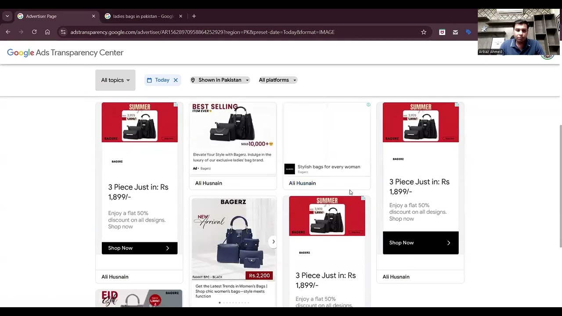The height and width of the screenshot is (316, 562).
Task: Close the ladies bags in pakistan tab
Action: point(180,16)
